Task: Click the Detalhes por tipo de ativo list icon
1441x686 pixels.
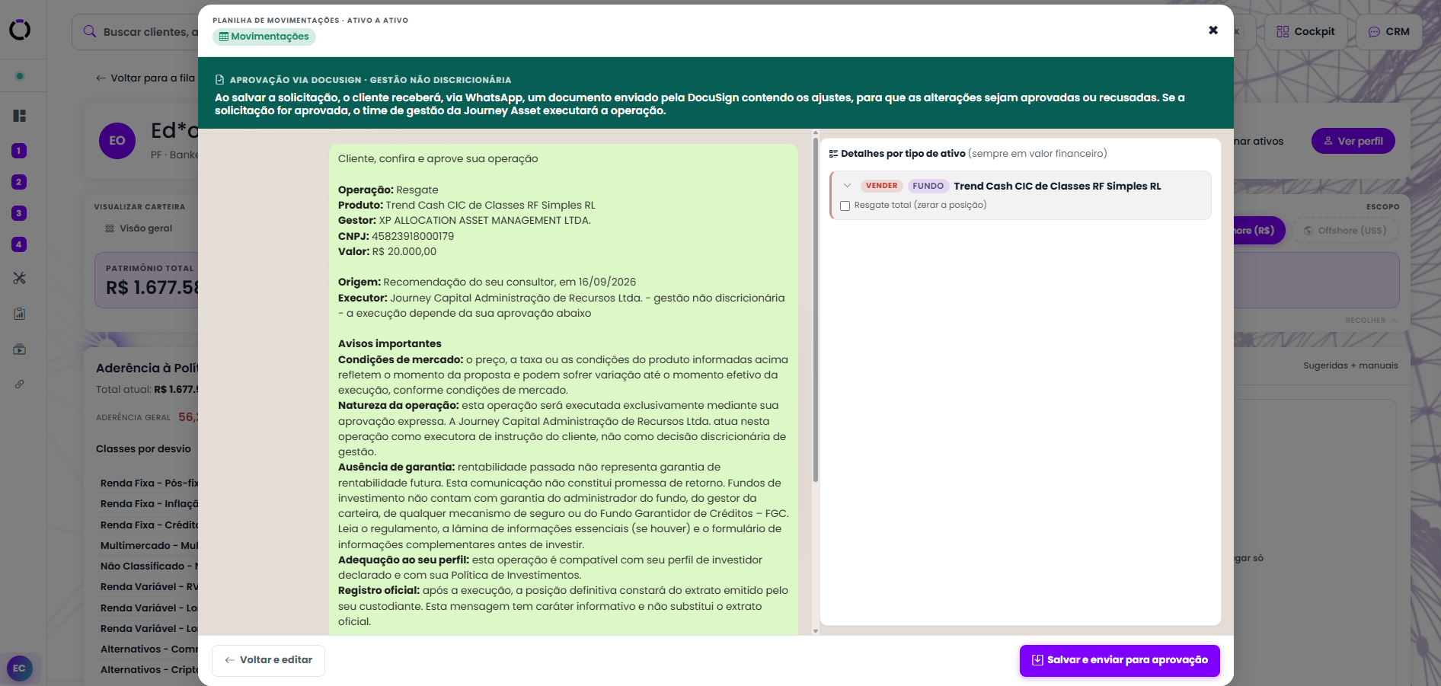Action: [833, 154]
